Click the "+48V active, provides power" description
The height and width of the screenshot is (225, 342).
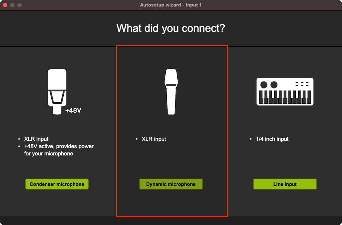(59, 146)
